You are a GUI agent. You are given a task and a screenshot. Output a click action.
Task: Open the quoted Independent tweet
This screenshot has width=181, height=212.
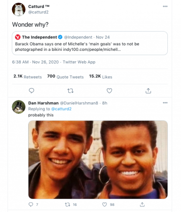(x=90, y=43)
